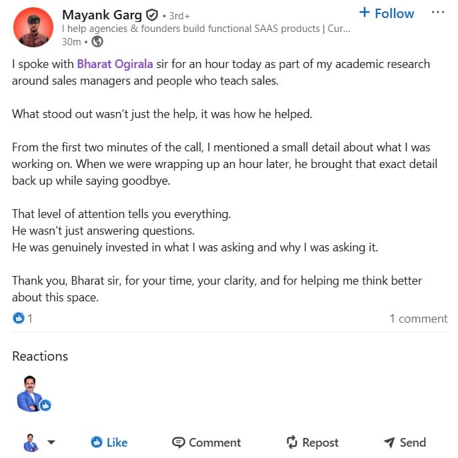Click the small profile avatar beside dropdown
The height and width of the screenshot is (458, 458).
tap(31, 442)
